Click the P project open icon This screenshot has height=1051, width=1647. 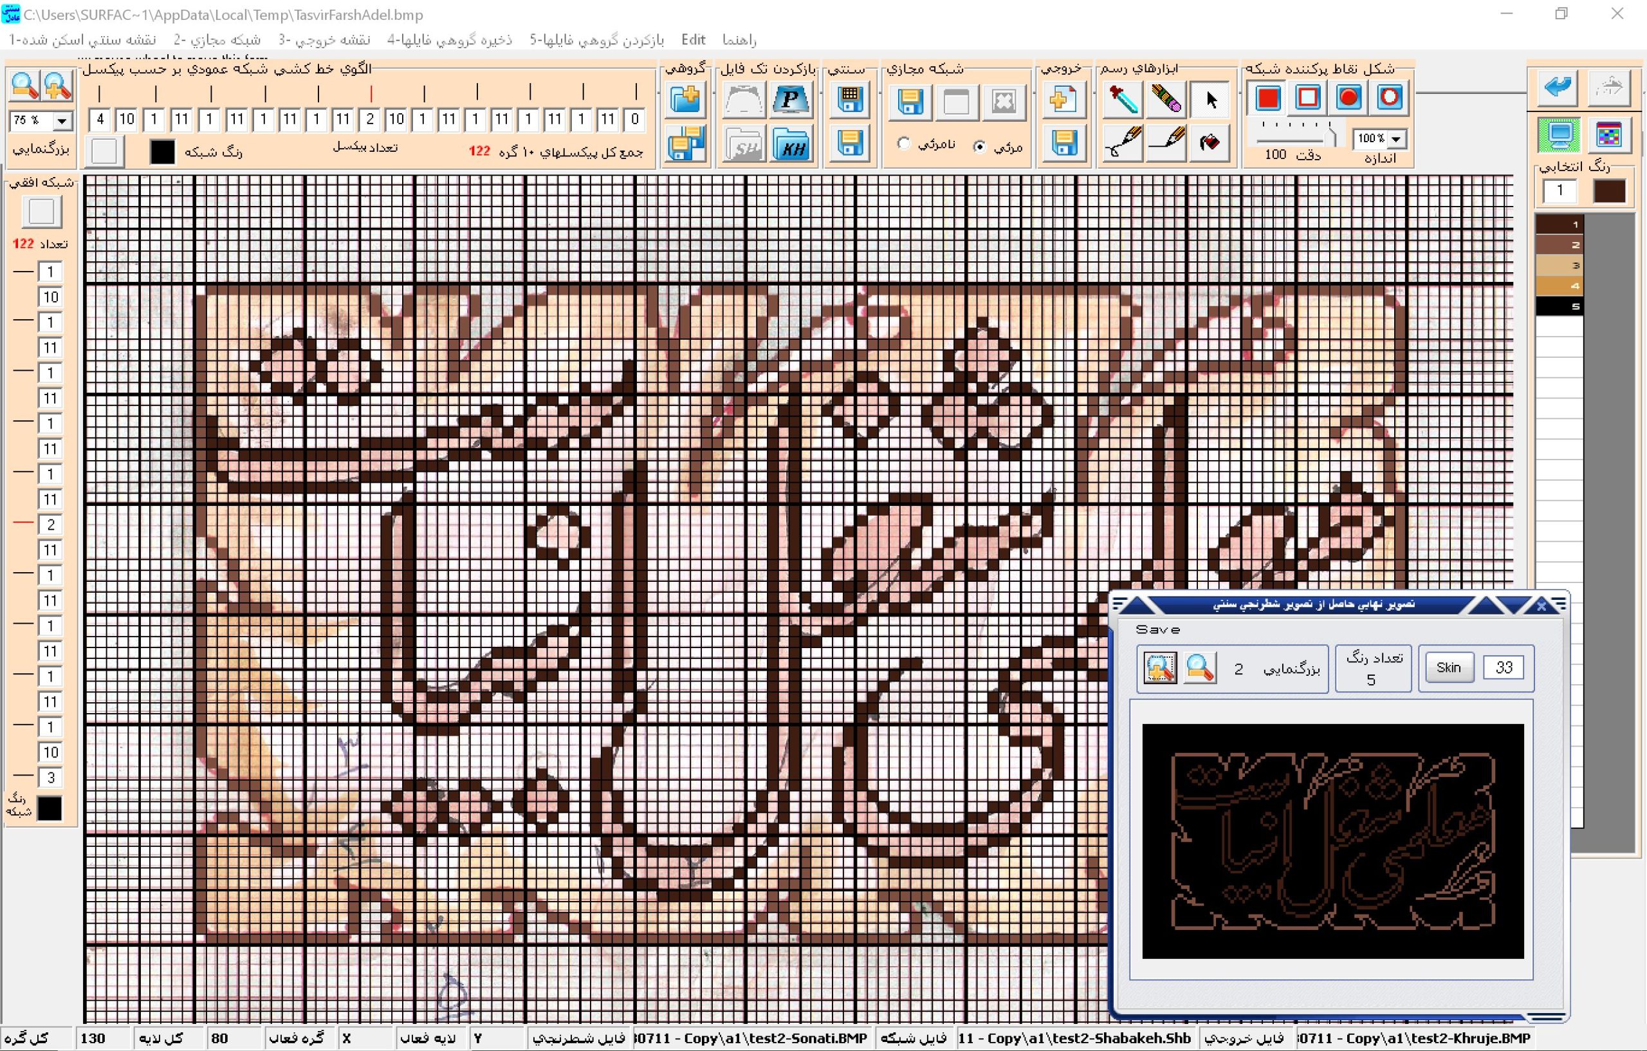tap(791, 100)
